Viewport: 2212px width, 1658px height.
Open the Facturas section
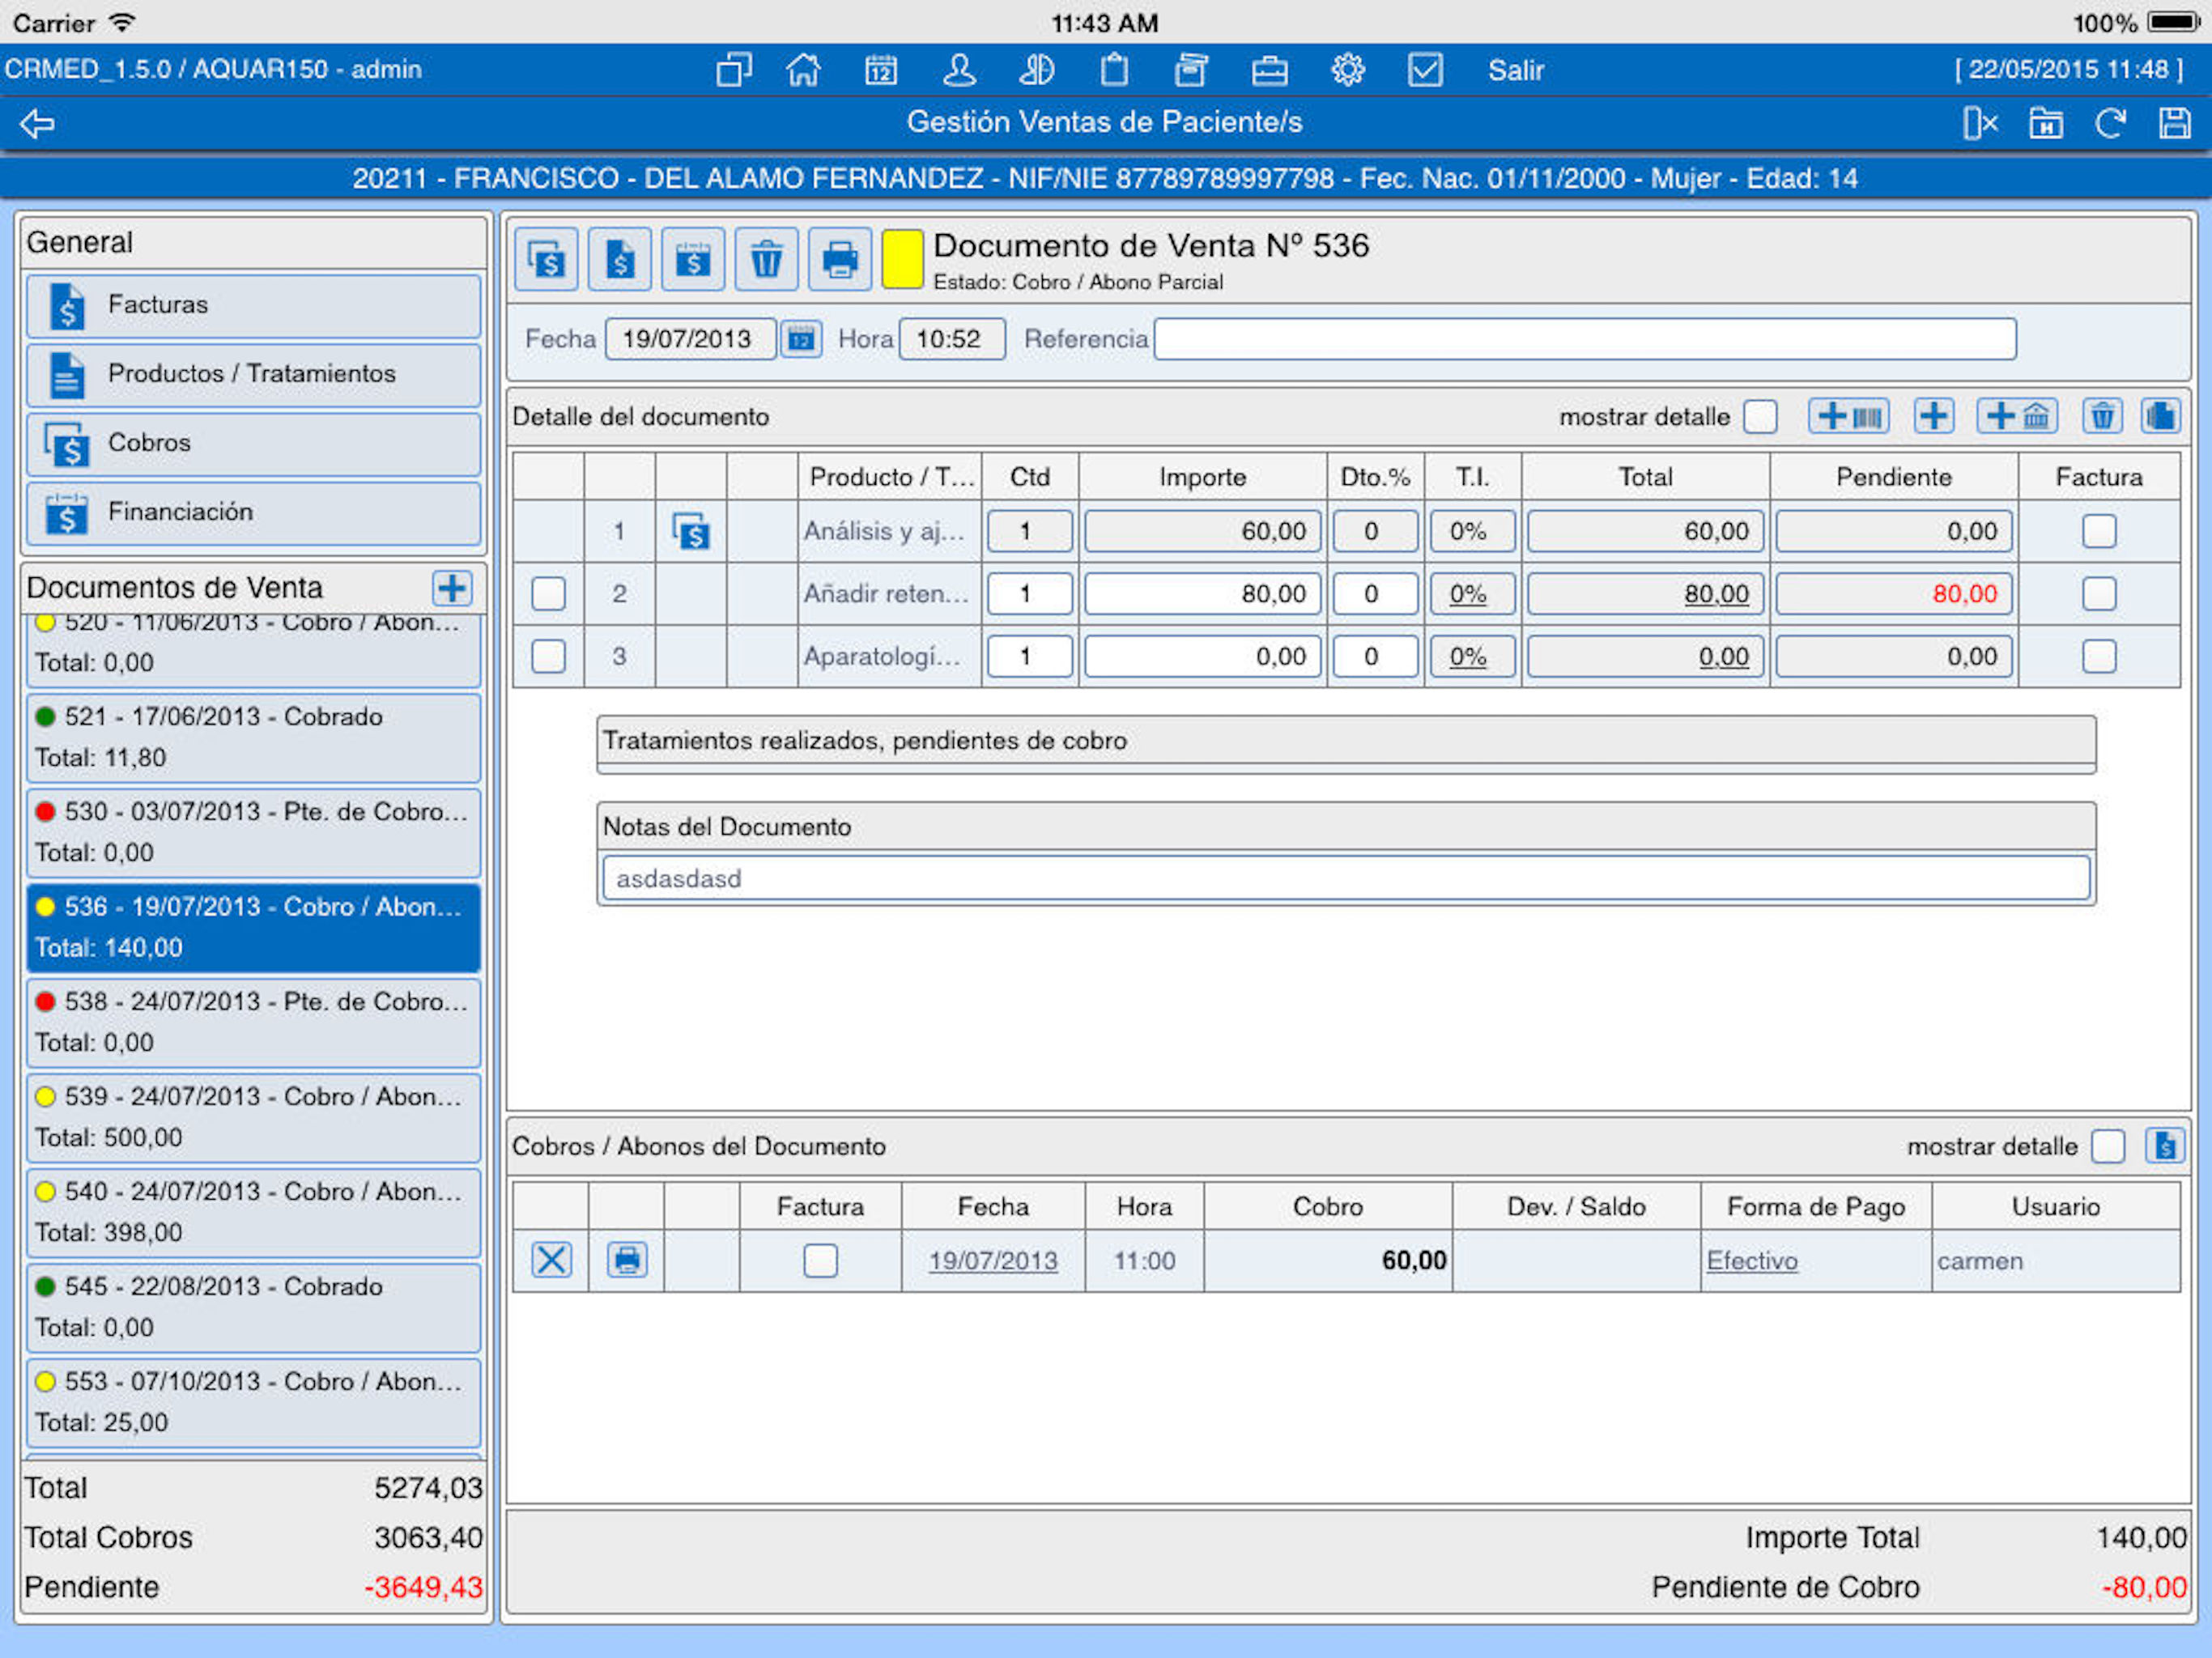(x=253, y=305)
